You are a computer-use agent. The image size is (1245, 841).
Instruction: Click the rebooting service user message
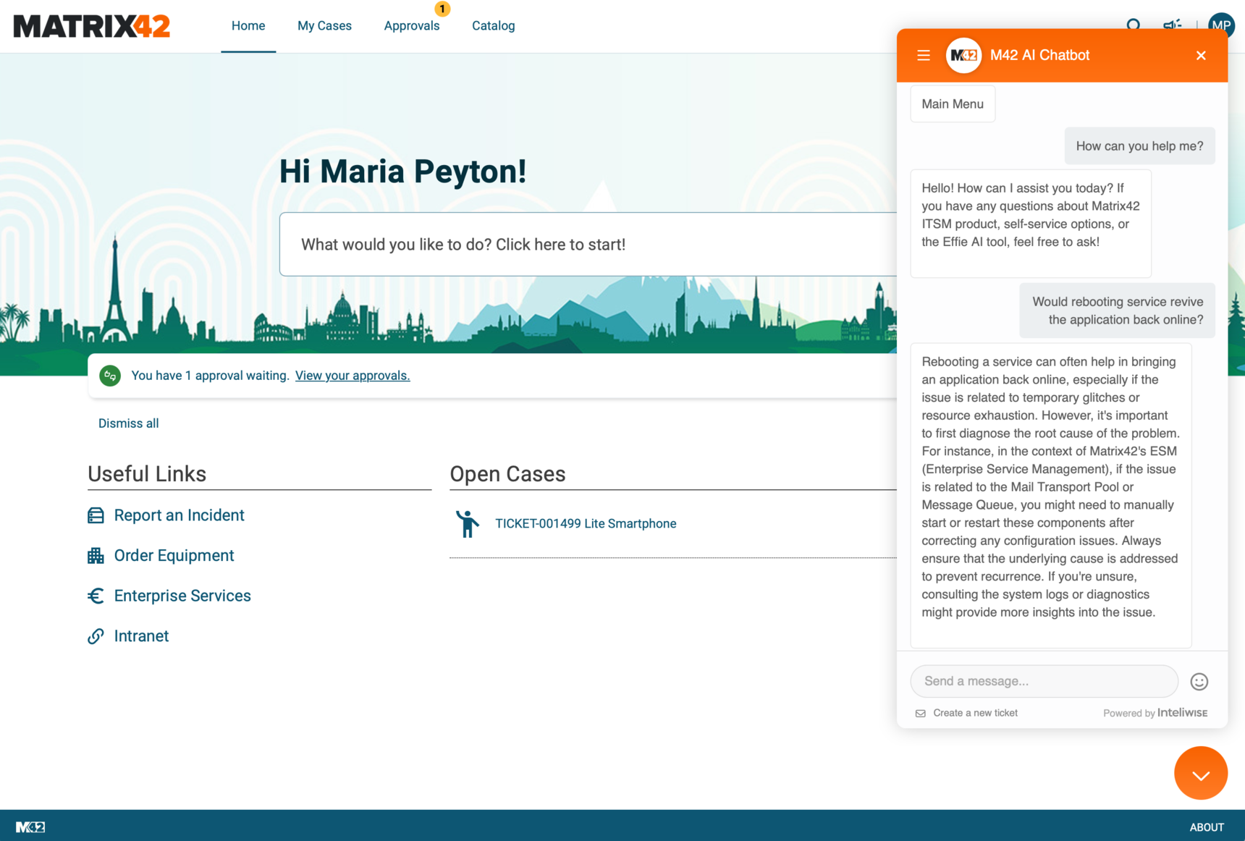click(x=1117, y=310)
